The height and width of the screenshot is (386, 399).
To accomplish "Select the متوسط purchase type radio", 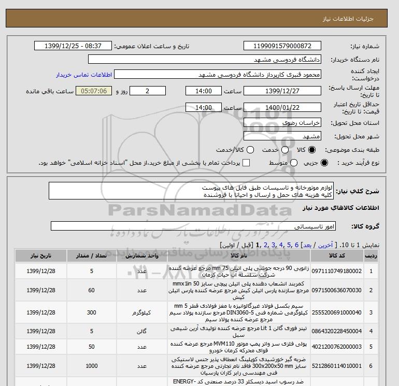I will (294, 163).
